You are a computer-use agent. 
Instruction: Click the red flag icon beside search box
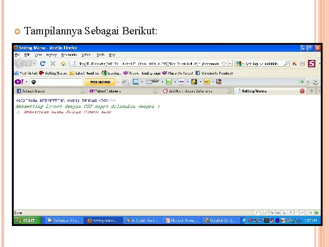[x=295, y=64]
